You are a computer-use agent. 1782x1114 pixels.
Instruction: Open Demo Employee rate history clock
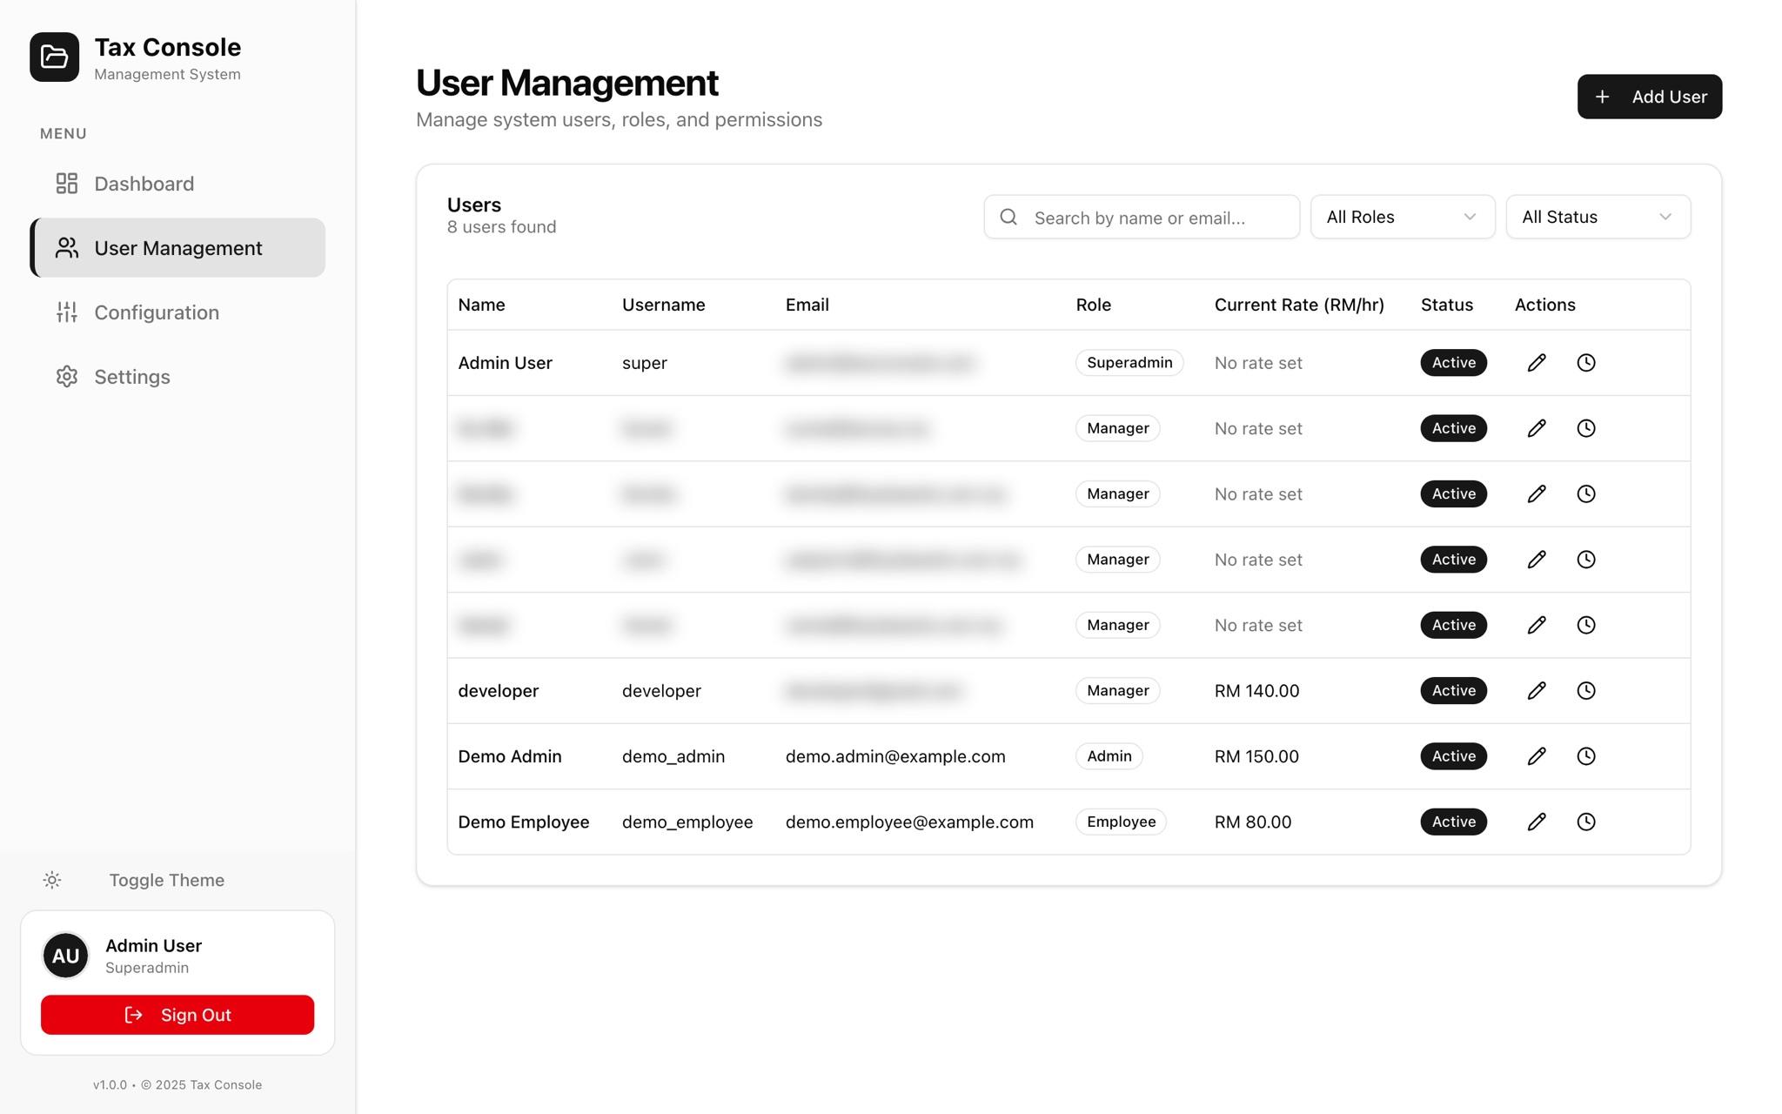[x=1586, y=822]
